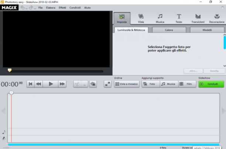Image resolution: width=226 pixels, height=149 pixels.
Task: Click the effects panel scrollbar down arrow
Action: [225, 66]
